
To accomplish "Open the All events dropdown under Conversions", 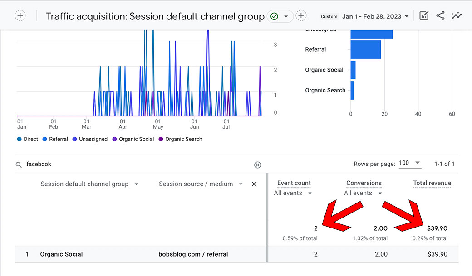I will pos(363,193).
